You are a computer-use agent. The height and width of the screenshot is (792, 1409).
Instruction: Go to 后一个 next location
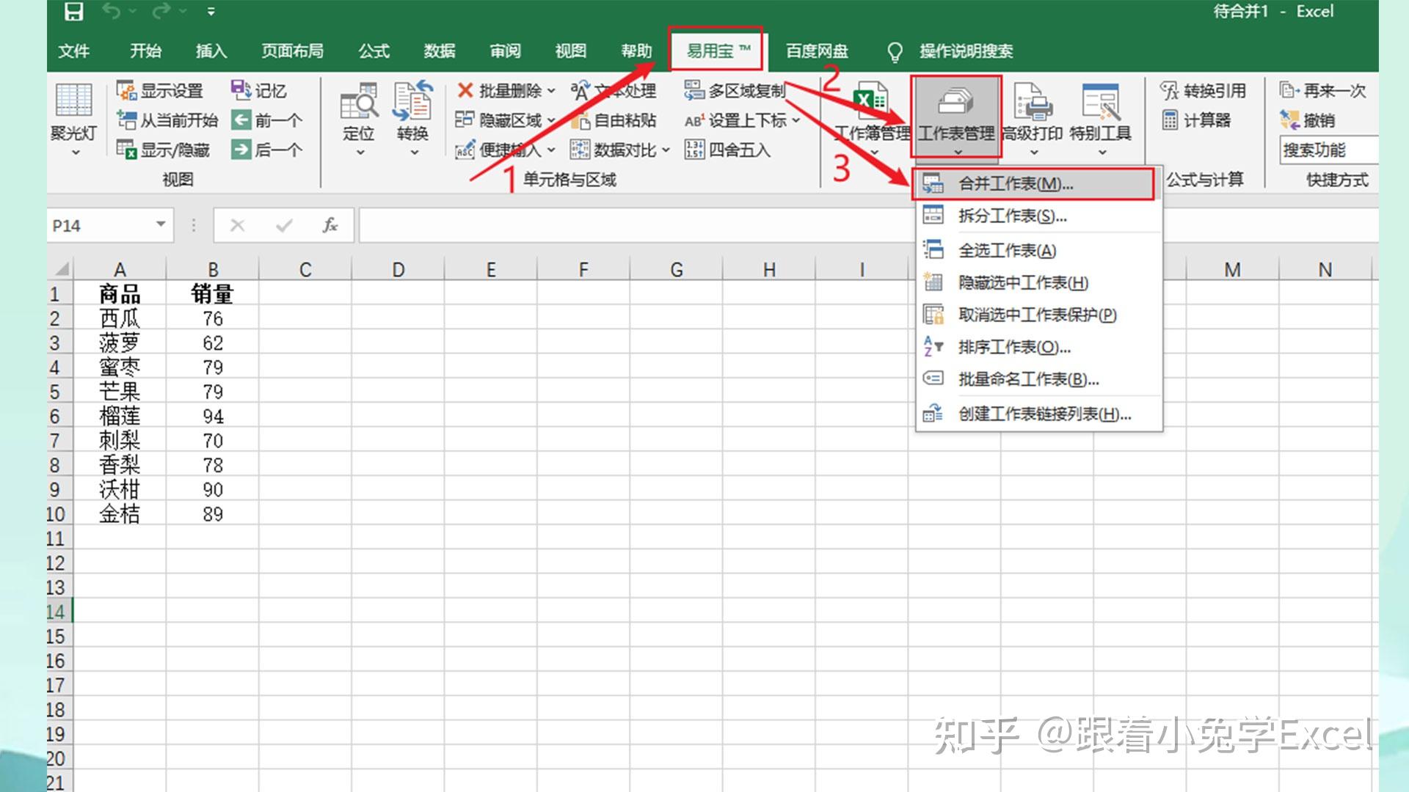click(x=267, y=150)
